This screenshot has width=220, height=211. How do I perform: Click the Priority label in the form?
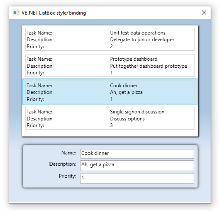click(x=67, y=176)
